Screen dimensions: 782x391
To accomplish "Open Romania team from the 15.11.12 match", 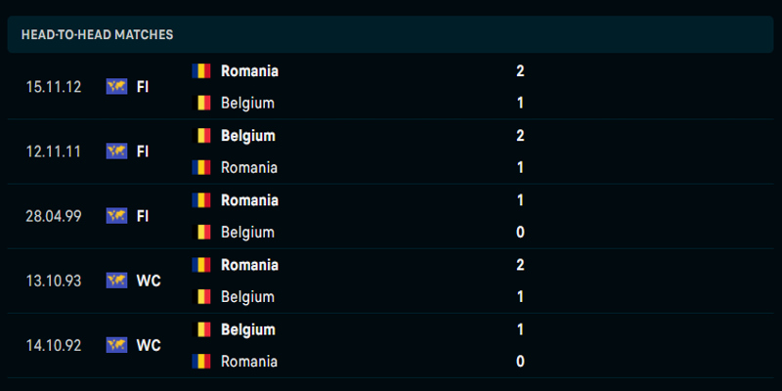I will (250, 71).
